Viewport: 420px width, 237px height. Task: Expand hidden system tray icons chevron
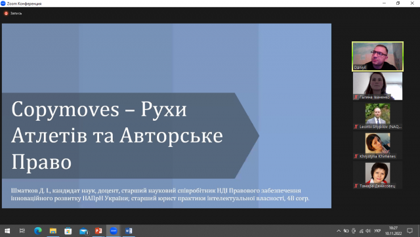coord(339,231)
